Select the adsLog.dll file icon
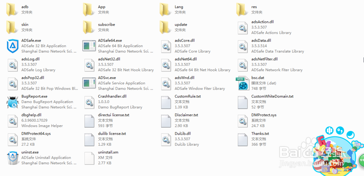The image size is (364, 176). coord(13,65)
